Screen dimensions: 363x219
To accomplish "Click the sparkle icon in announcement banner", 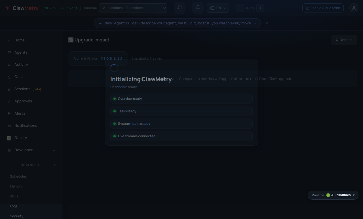I will (x=100, y=23).
